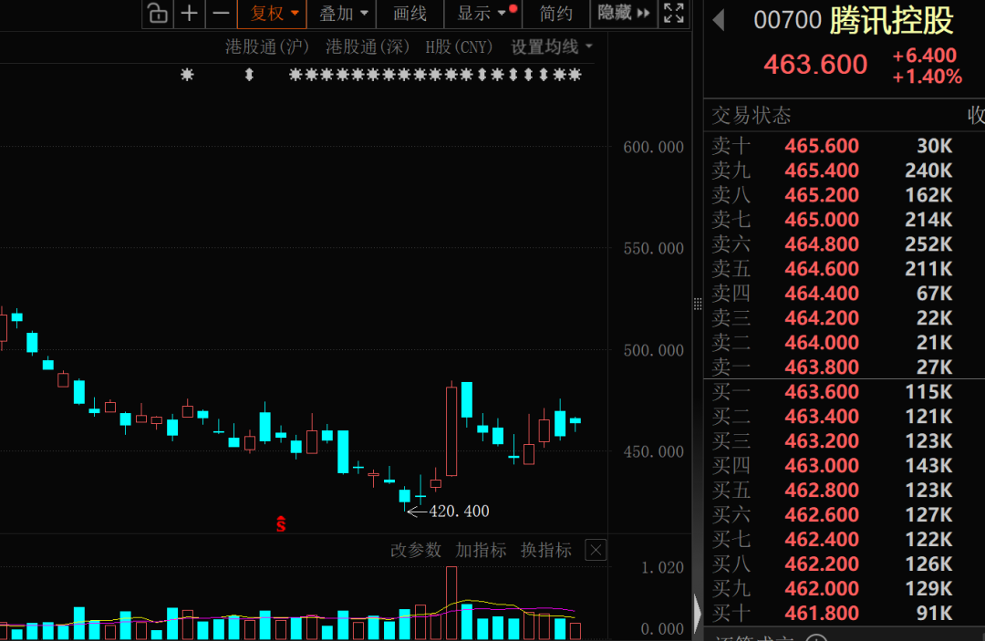This screenshot has width=985, height=641.
Task: Click the red S marker on chart
Action: click(281, 524)
